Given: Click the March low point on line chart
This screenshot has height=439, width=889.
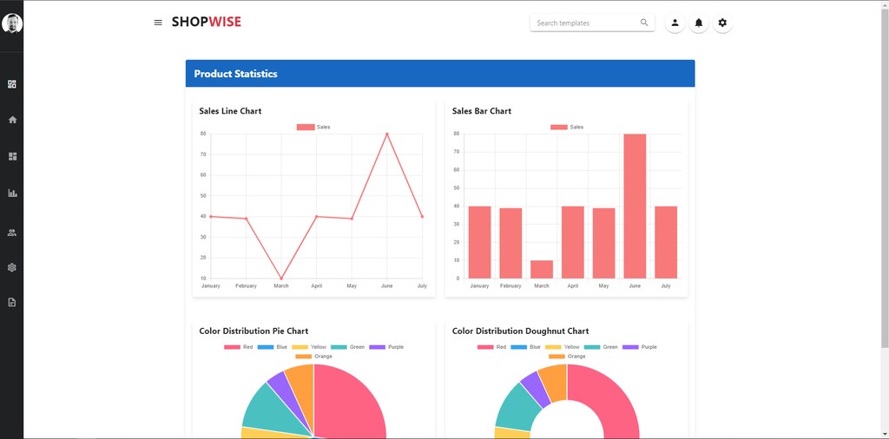Looking at the screenshot, I should click(x=281, y=278).
